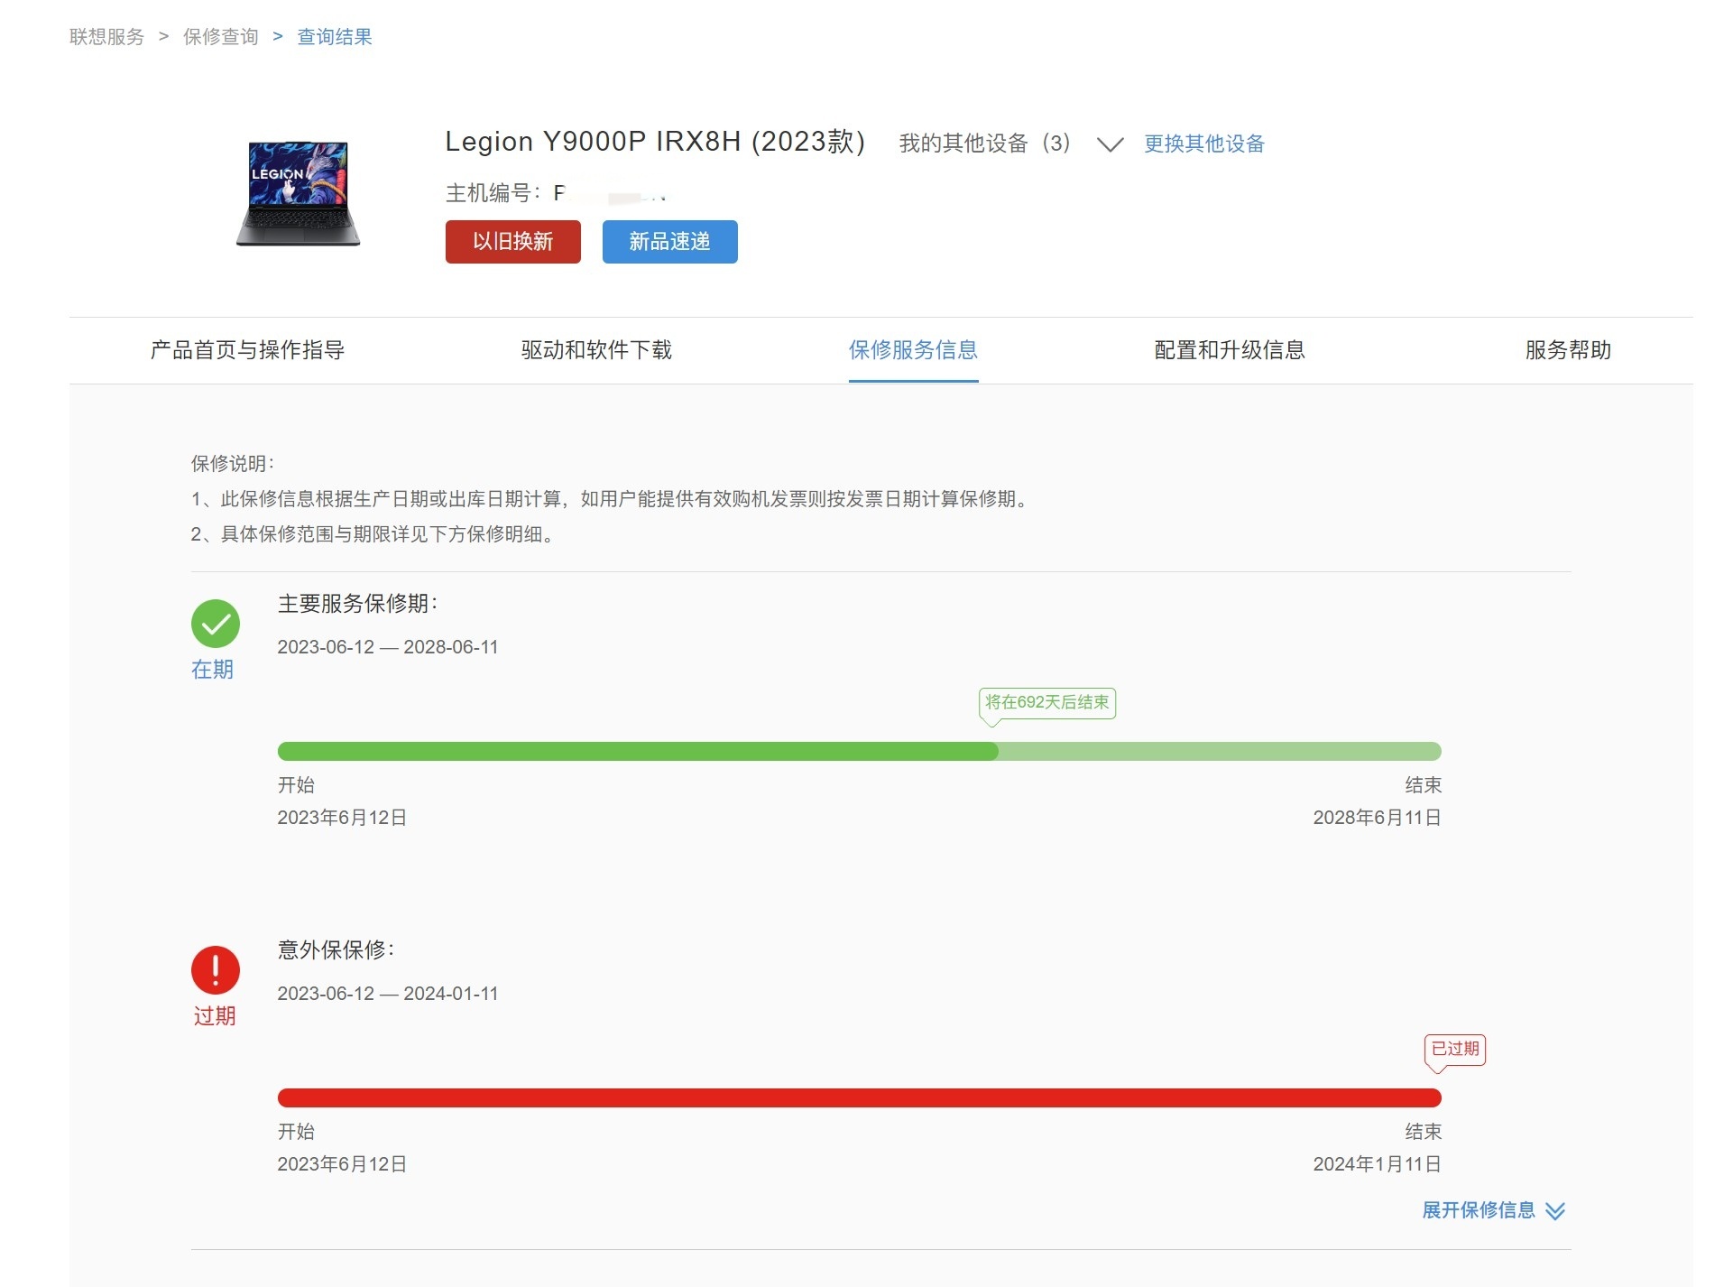
Task: Click the 主机编号 label
Action: coord(493,193)
